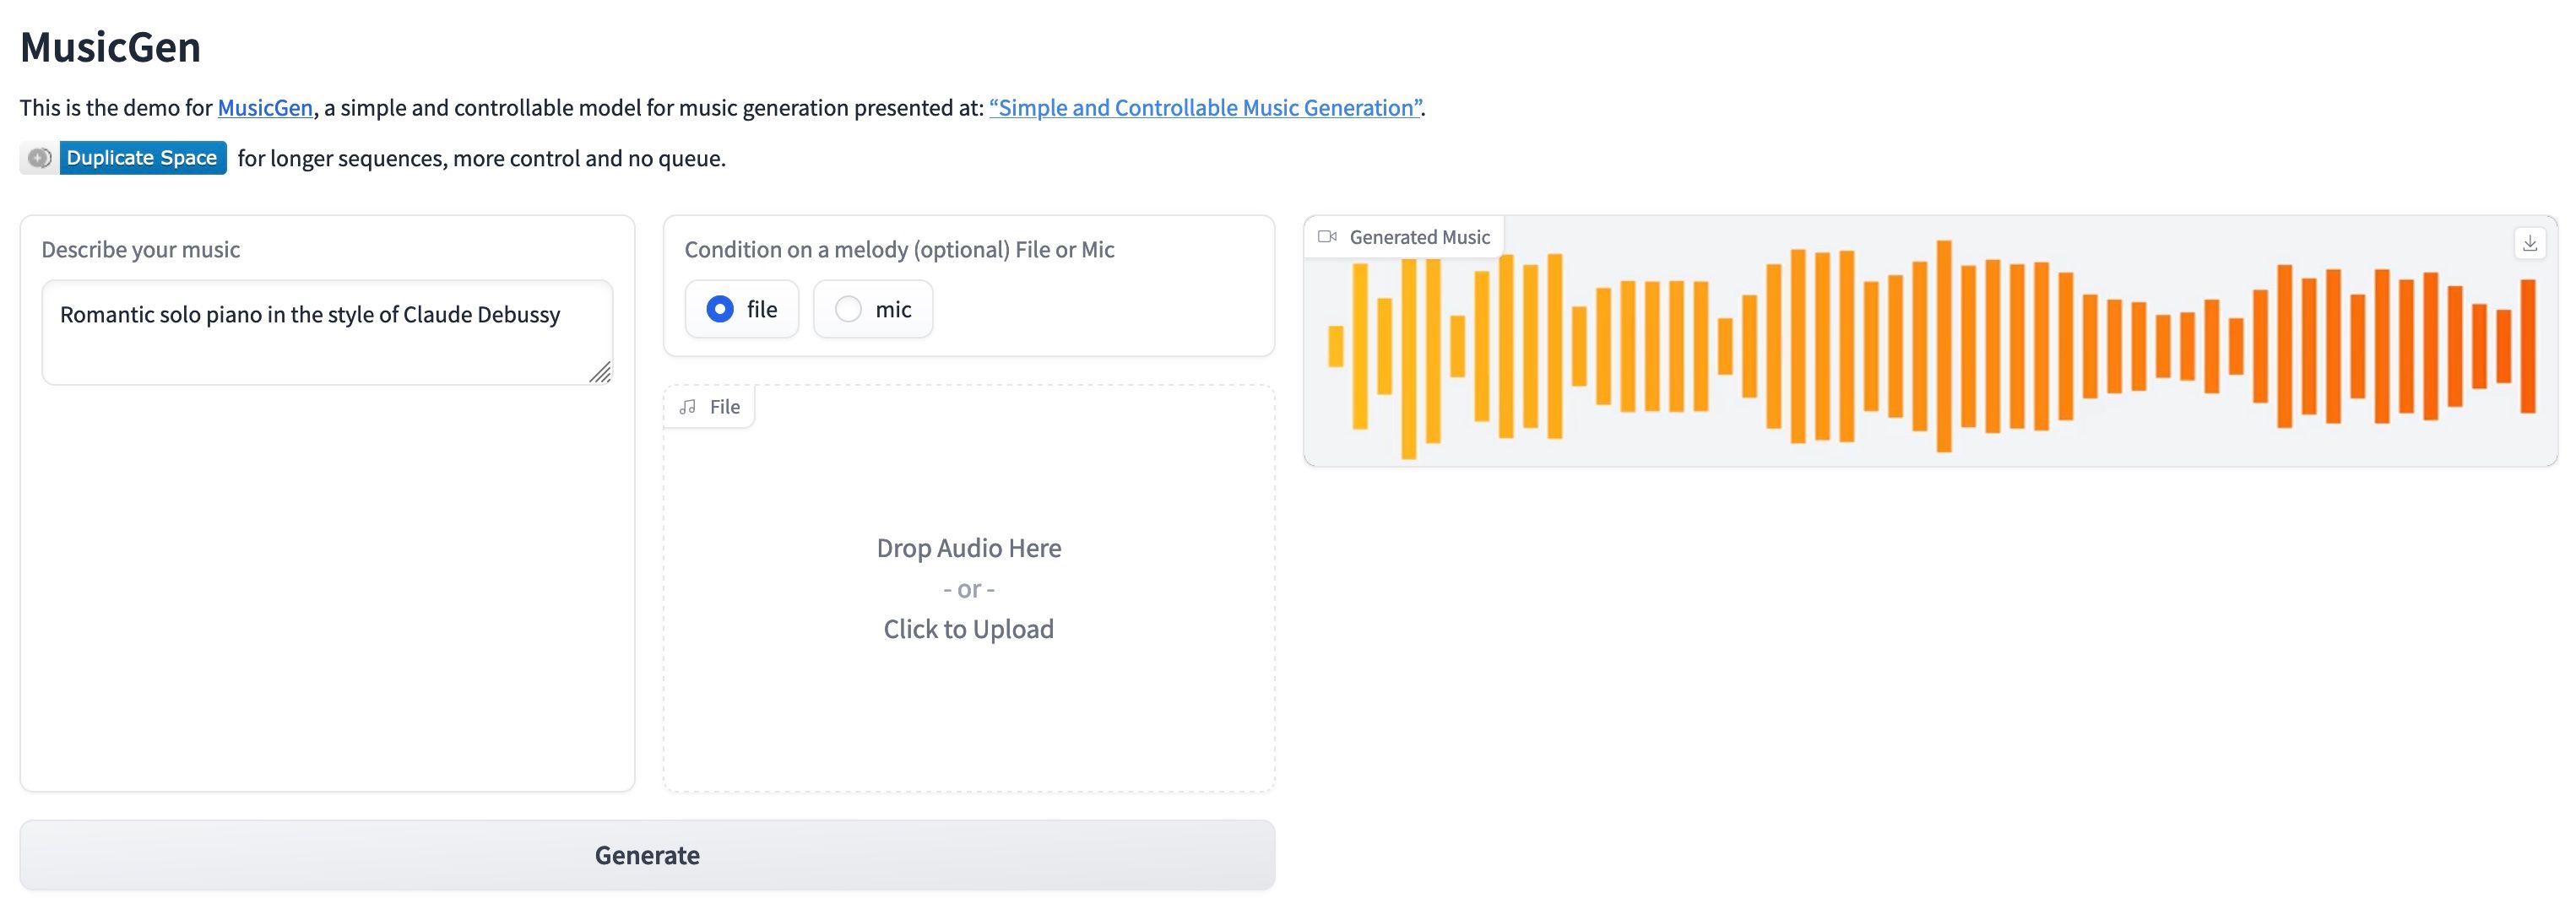Screen dimensions: 2576x909
Task: Click the music note icon on File label
Action: pos(688,407)
